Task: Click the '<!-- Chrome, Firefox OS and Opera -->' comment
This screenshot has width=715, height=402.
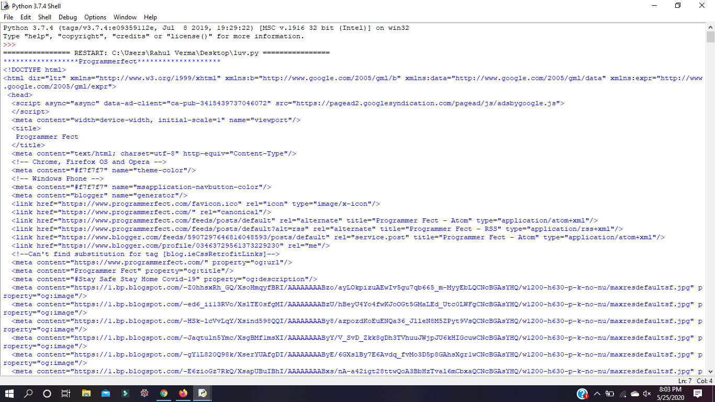Action: [x=89, y=162]
